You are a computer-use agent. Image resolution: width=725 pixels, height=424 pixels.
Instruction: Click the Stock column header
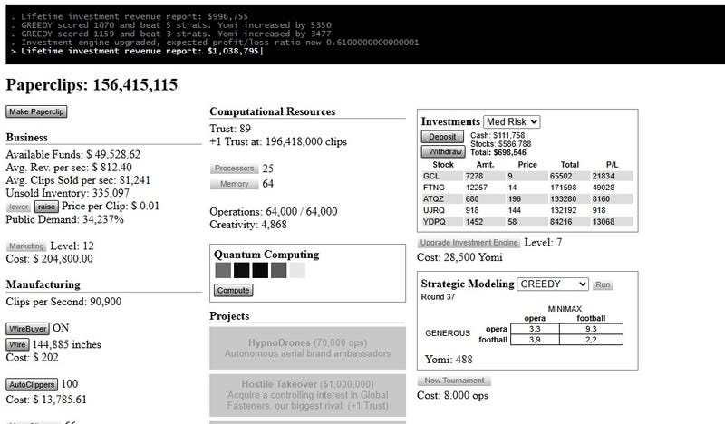(443, 165)
